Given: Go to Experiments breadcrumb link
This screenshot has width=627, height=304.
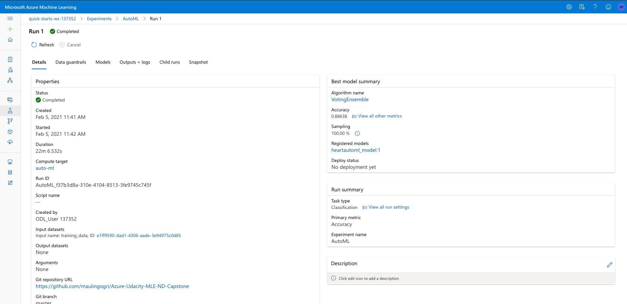Looking at the screenshot, I should point(99,19).
